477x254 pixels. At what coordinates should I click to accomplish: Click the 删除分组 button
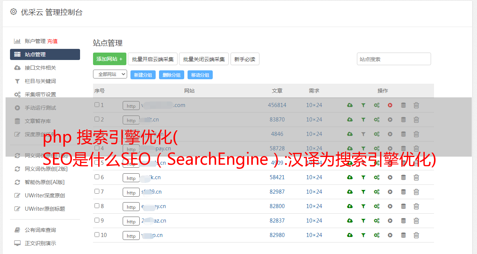[172, 75]
